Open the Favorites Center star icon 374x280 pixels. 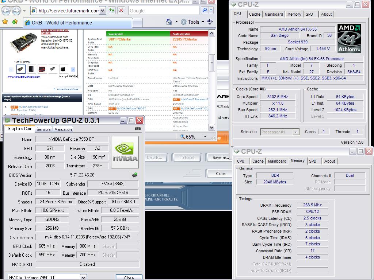pos(5,22)
